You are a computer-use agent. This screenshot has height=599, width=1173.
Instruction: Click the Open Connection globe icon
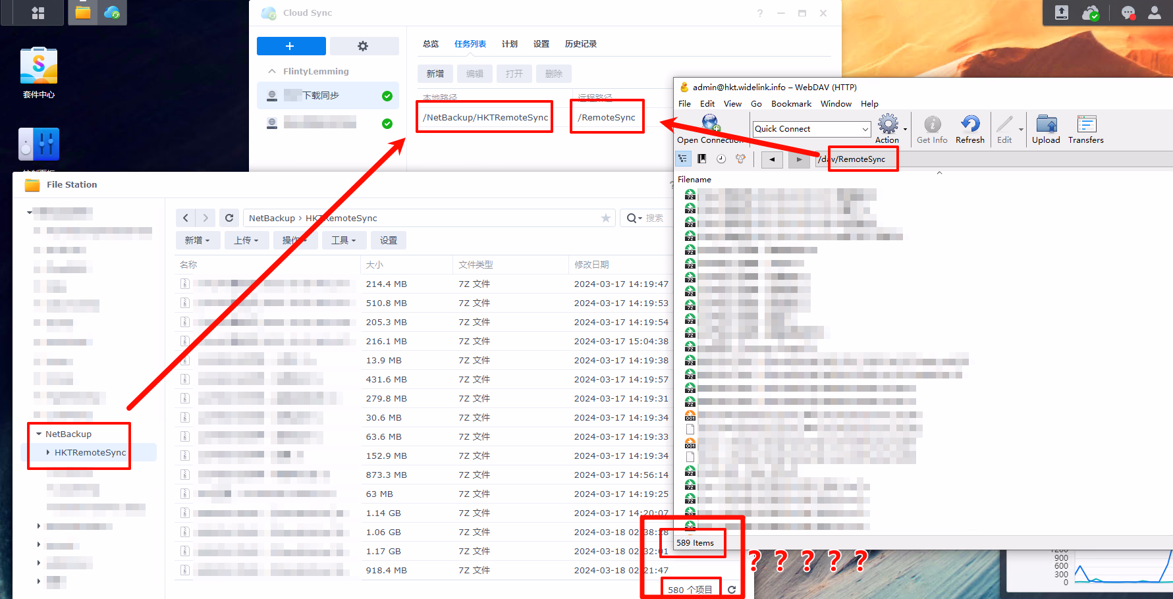coord(710,123)
